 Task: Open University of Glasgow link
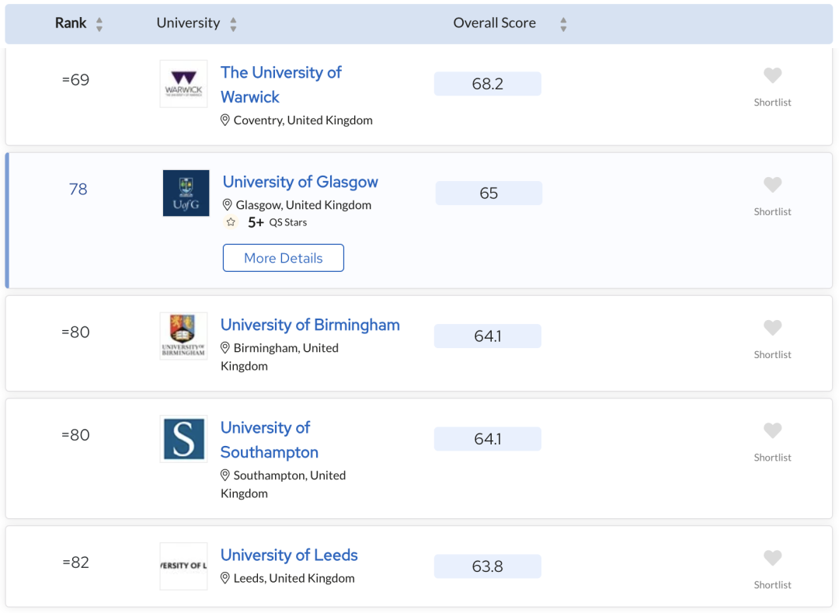pos(300,182)
